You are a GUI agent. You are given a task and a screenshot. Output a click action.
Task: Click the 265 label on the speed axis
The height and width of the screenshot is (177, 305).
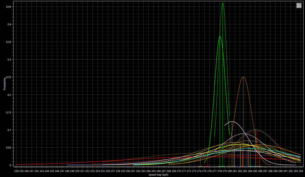[153, 171]
